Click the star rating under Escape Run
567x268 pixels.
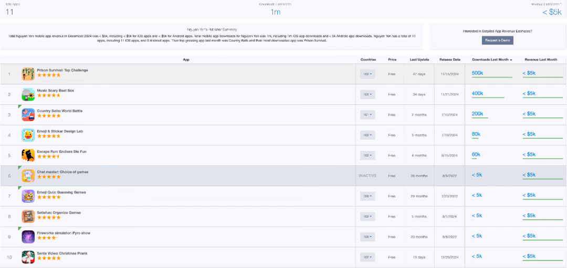click(x=49, y=157)
